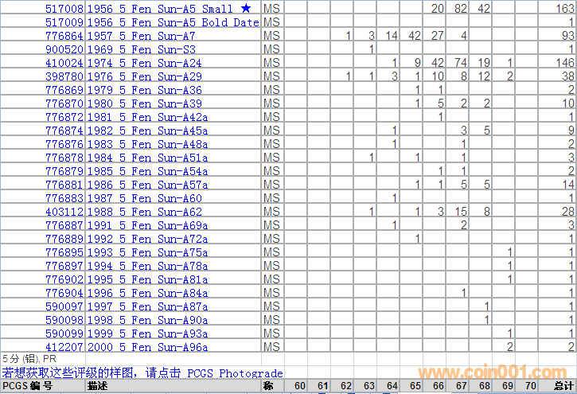Open the 412207 PCGS number link
The width and height of the screenshot is (577, 394).
tap(64, 347)
